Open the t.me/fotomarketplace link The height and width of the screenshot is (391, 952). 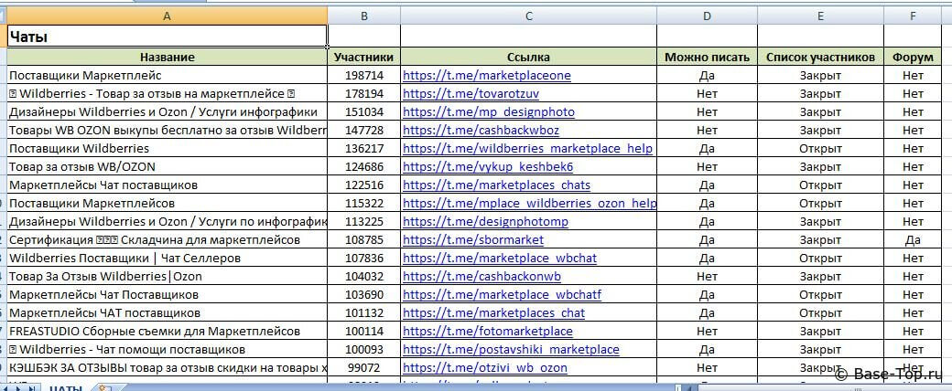487,331
